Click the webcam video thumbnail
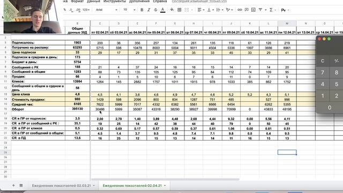343x193 pixels. tap(33, 17)
